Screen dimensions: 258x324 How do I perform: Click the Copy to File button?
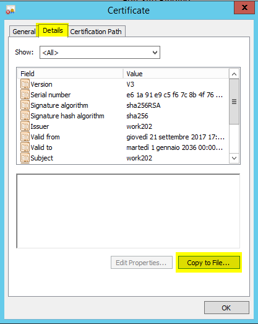click(x=209, y=263)
